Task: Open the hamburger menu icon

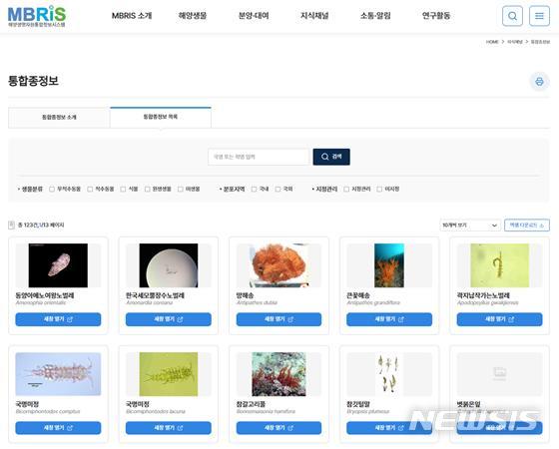Action: pyautogui.click(x=539, y=16)
